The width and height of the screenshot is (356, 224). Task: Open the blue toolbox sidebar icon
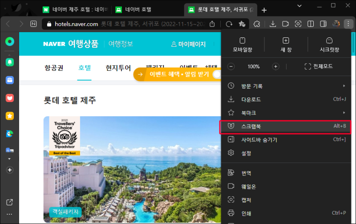tap(9, 80)
